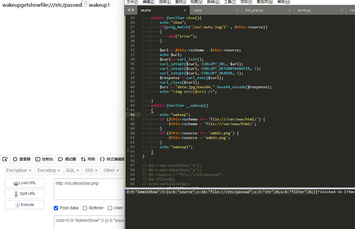Click the 'wakeupgetshowfile:///etc/passwd' page output text

[x=42, y=5]
